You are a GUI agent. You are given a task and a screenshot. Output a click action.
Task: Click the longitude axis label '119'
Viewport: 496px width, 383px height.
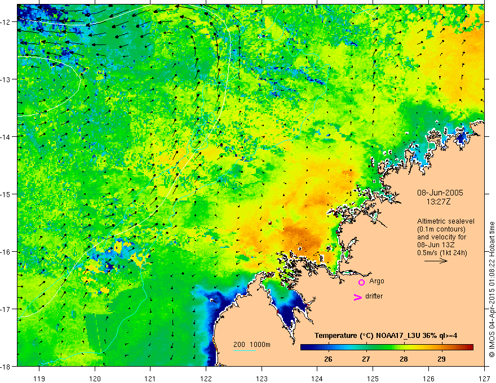pos(39,378)
